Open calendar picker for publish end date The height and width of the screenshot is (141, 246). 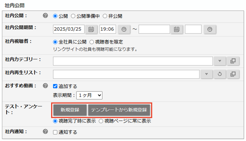click(x=177, y=29)
